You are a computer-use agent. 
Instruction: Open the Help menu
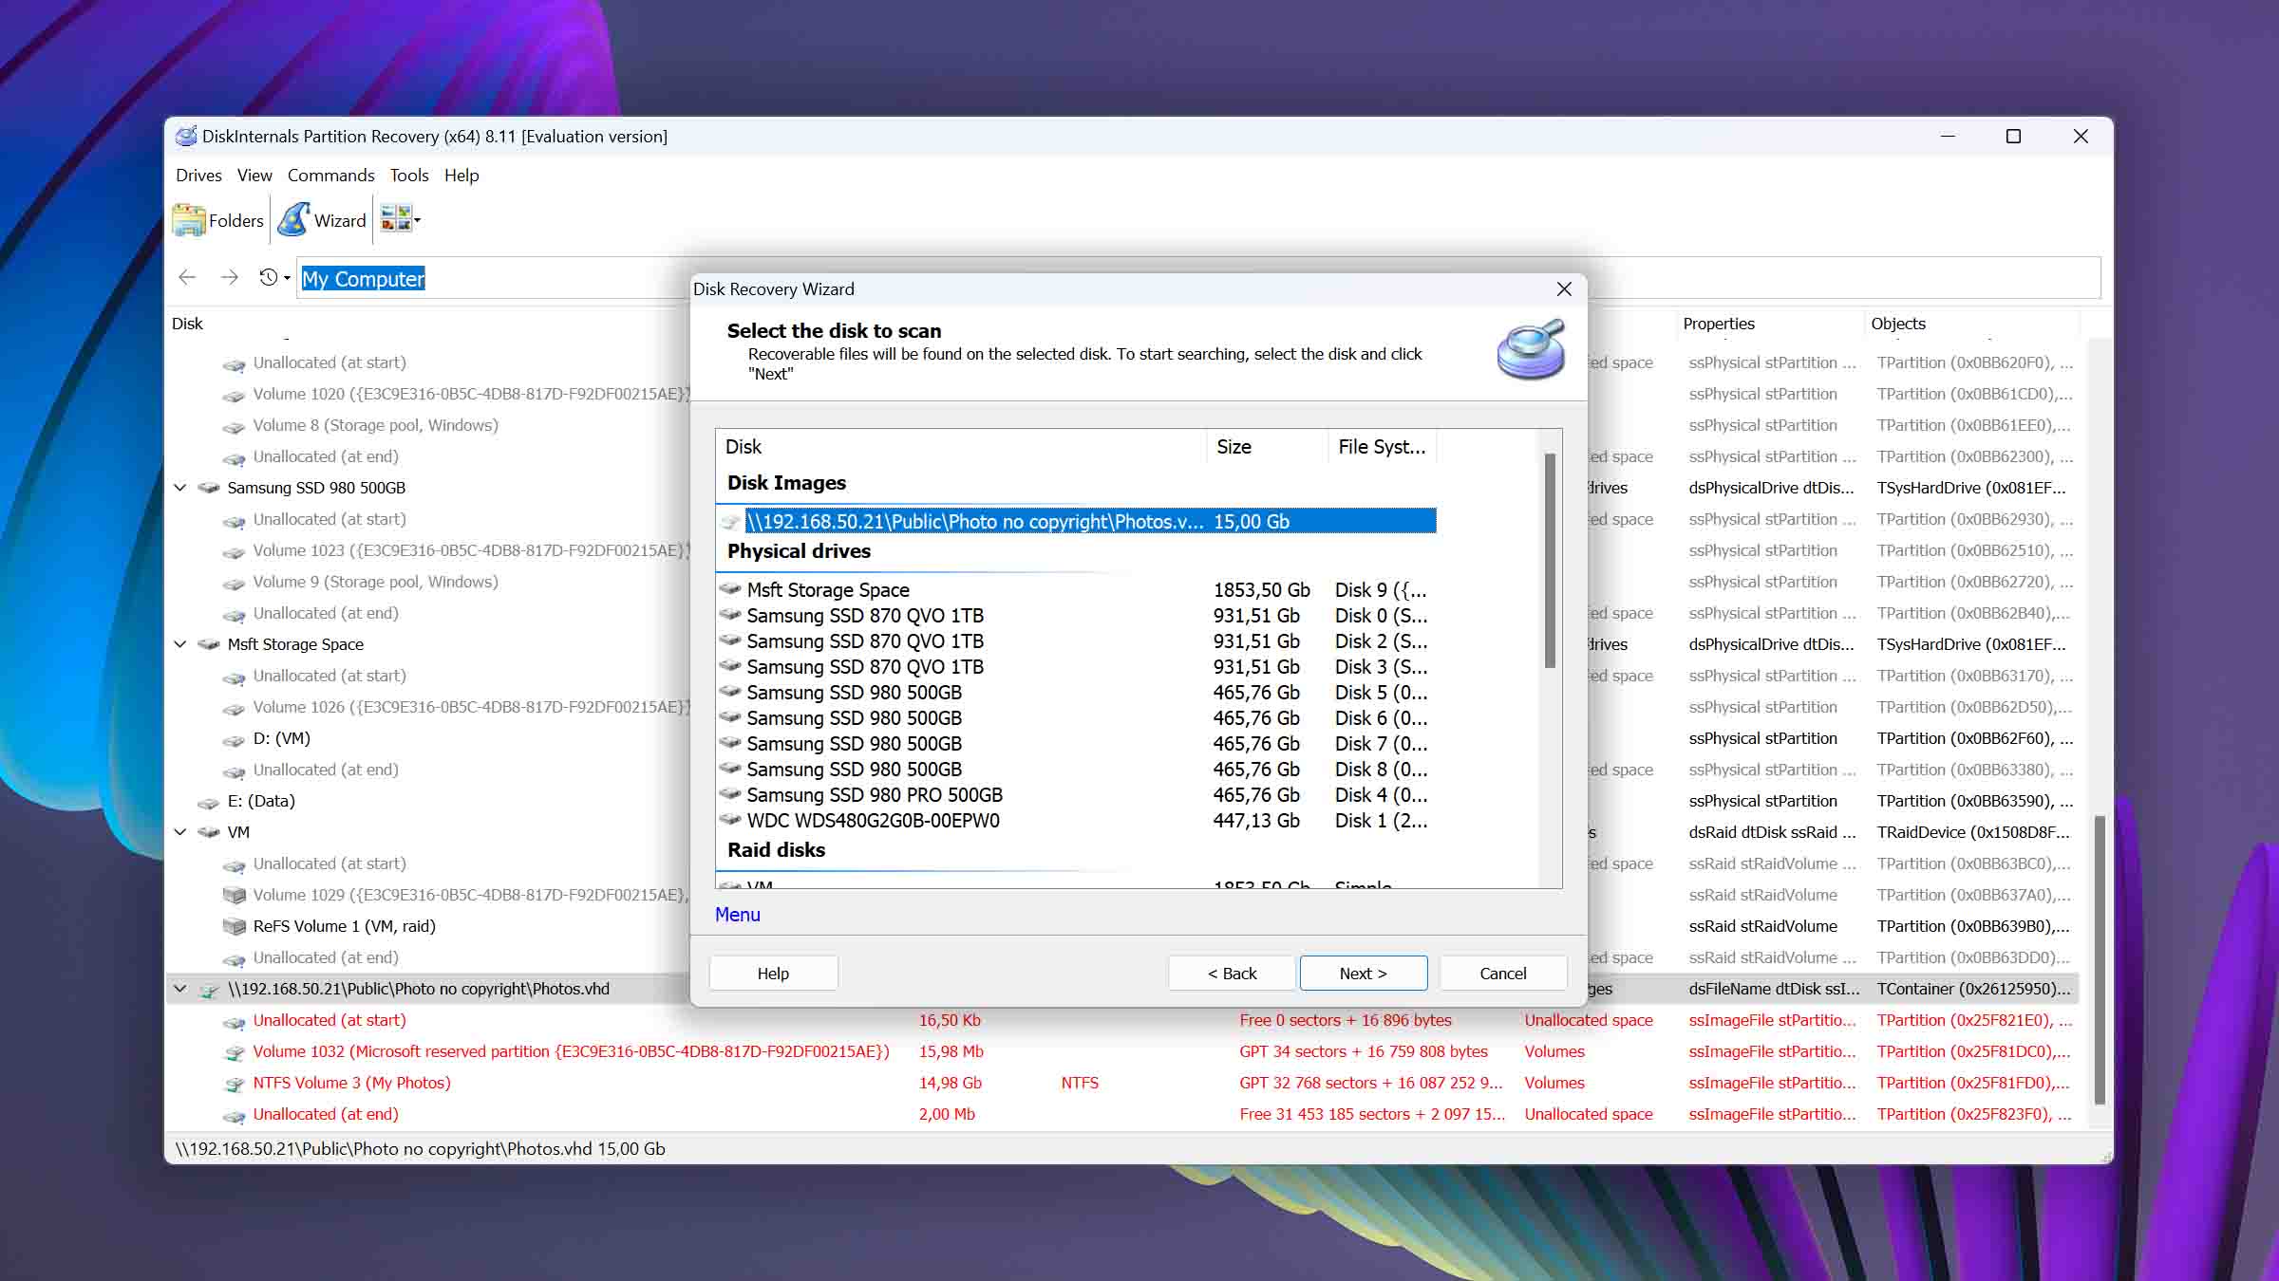tap(461, 176)
